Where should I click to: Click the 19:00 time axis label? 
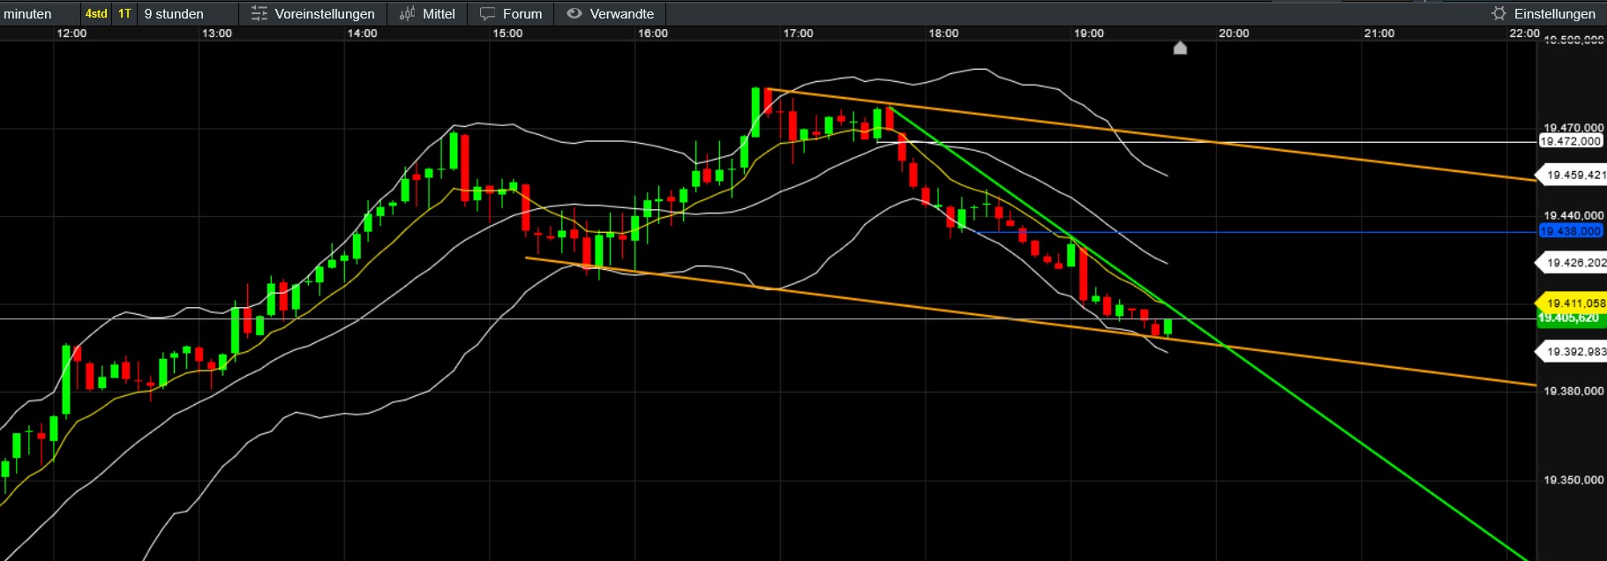tap(1089, 34)
